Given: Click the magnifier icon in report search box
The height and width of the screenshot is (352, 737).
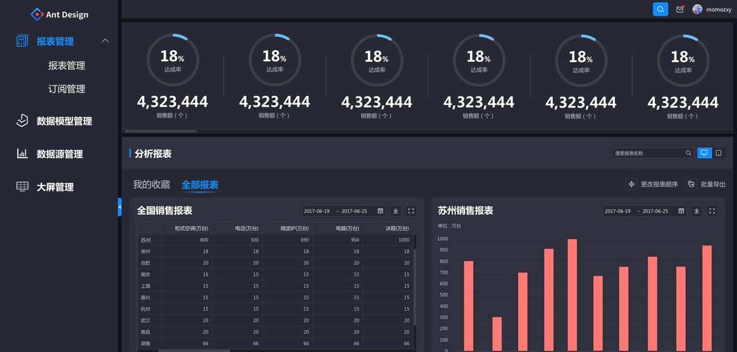Looking at the screenshot, I should [688, 153].
